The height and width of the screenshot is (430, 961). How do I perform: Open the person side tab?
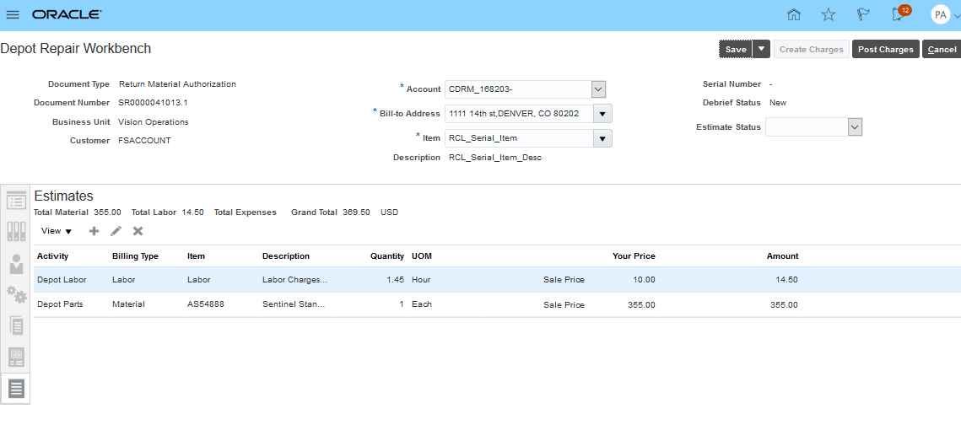point(16,264)
